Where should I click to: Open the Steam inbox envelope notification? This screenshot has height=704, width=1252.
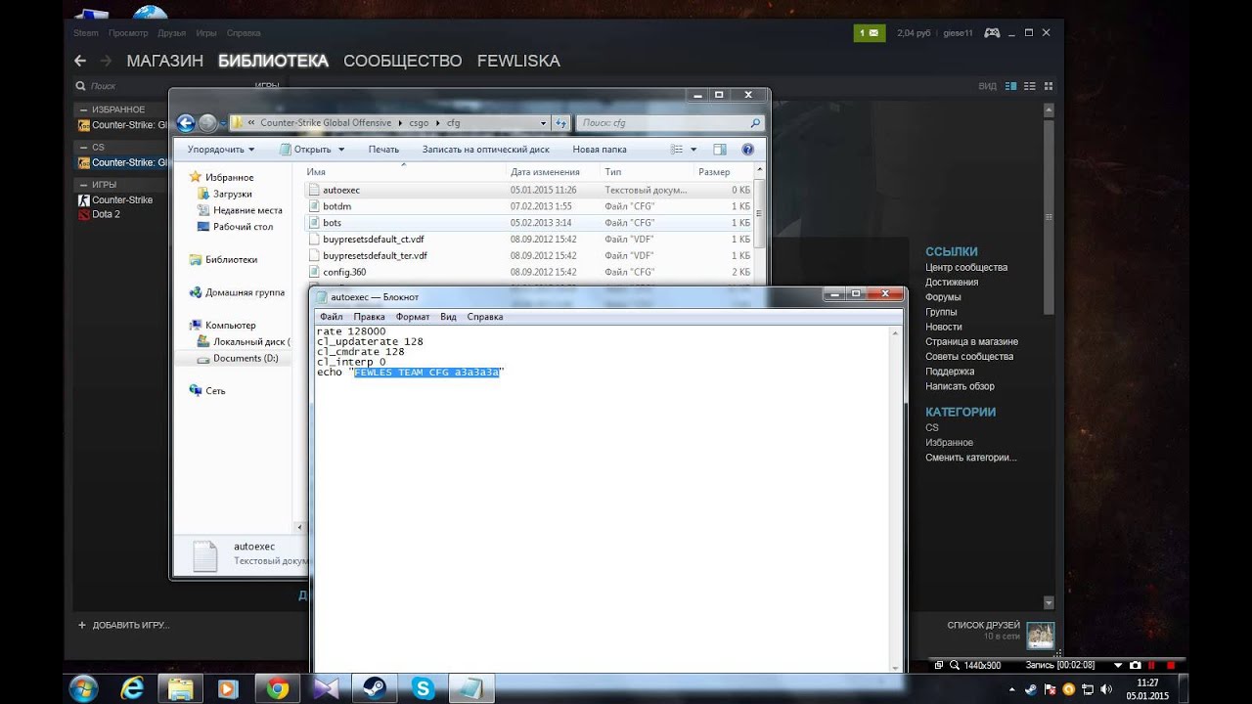coord(869,32)
